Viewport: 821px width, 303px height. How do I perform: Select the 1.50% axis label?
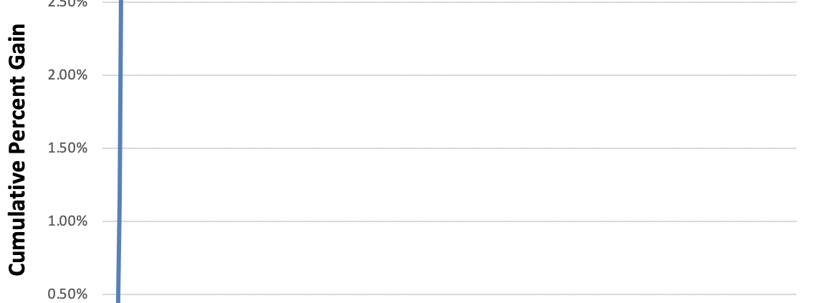click(67, 148)
